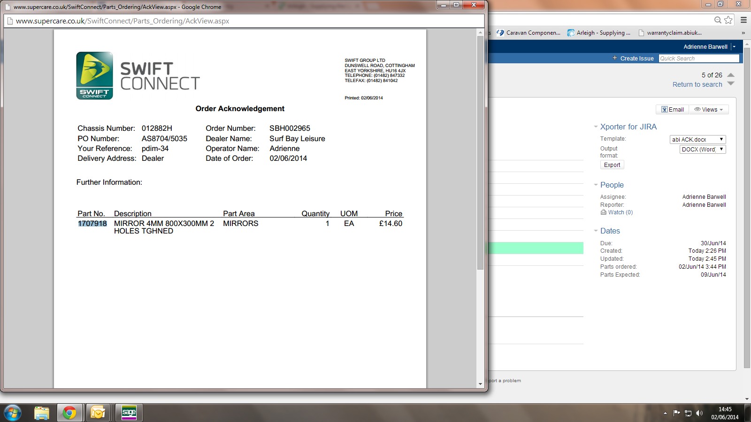This screenshot has width=751, height=422.
Task: Open Arleigh - Supplying bookmark
Action: (599, 33)
